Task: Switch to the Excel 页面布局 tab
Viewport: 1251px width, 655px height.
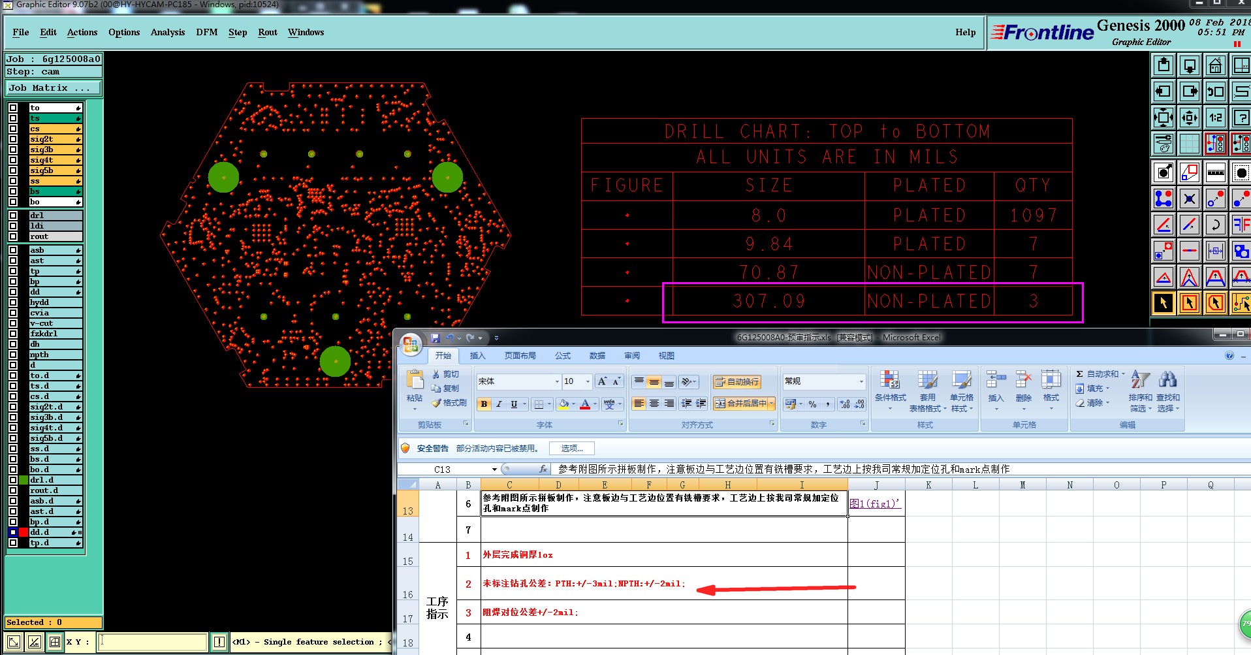Action: [520, 356]
